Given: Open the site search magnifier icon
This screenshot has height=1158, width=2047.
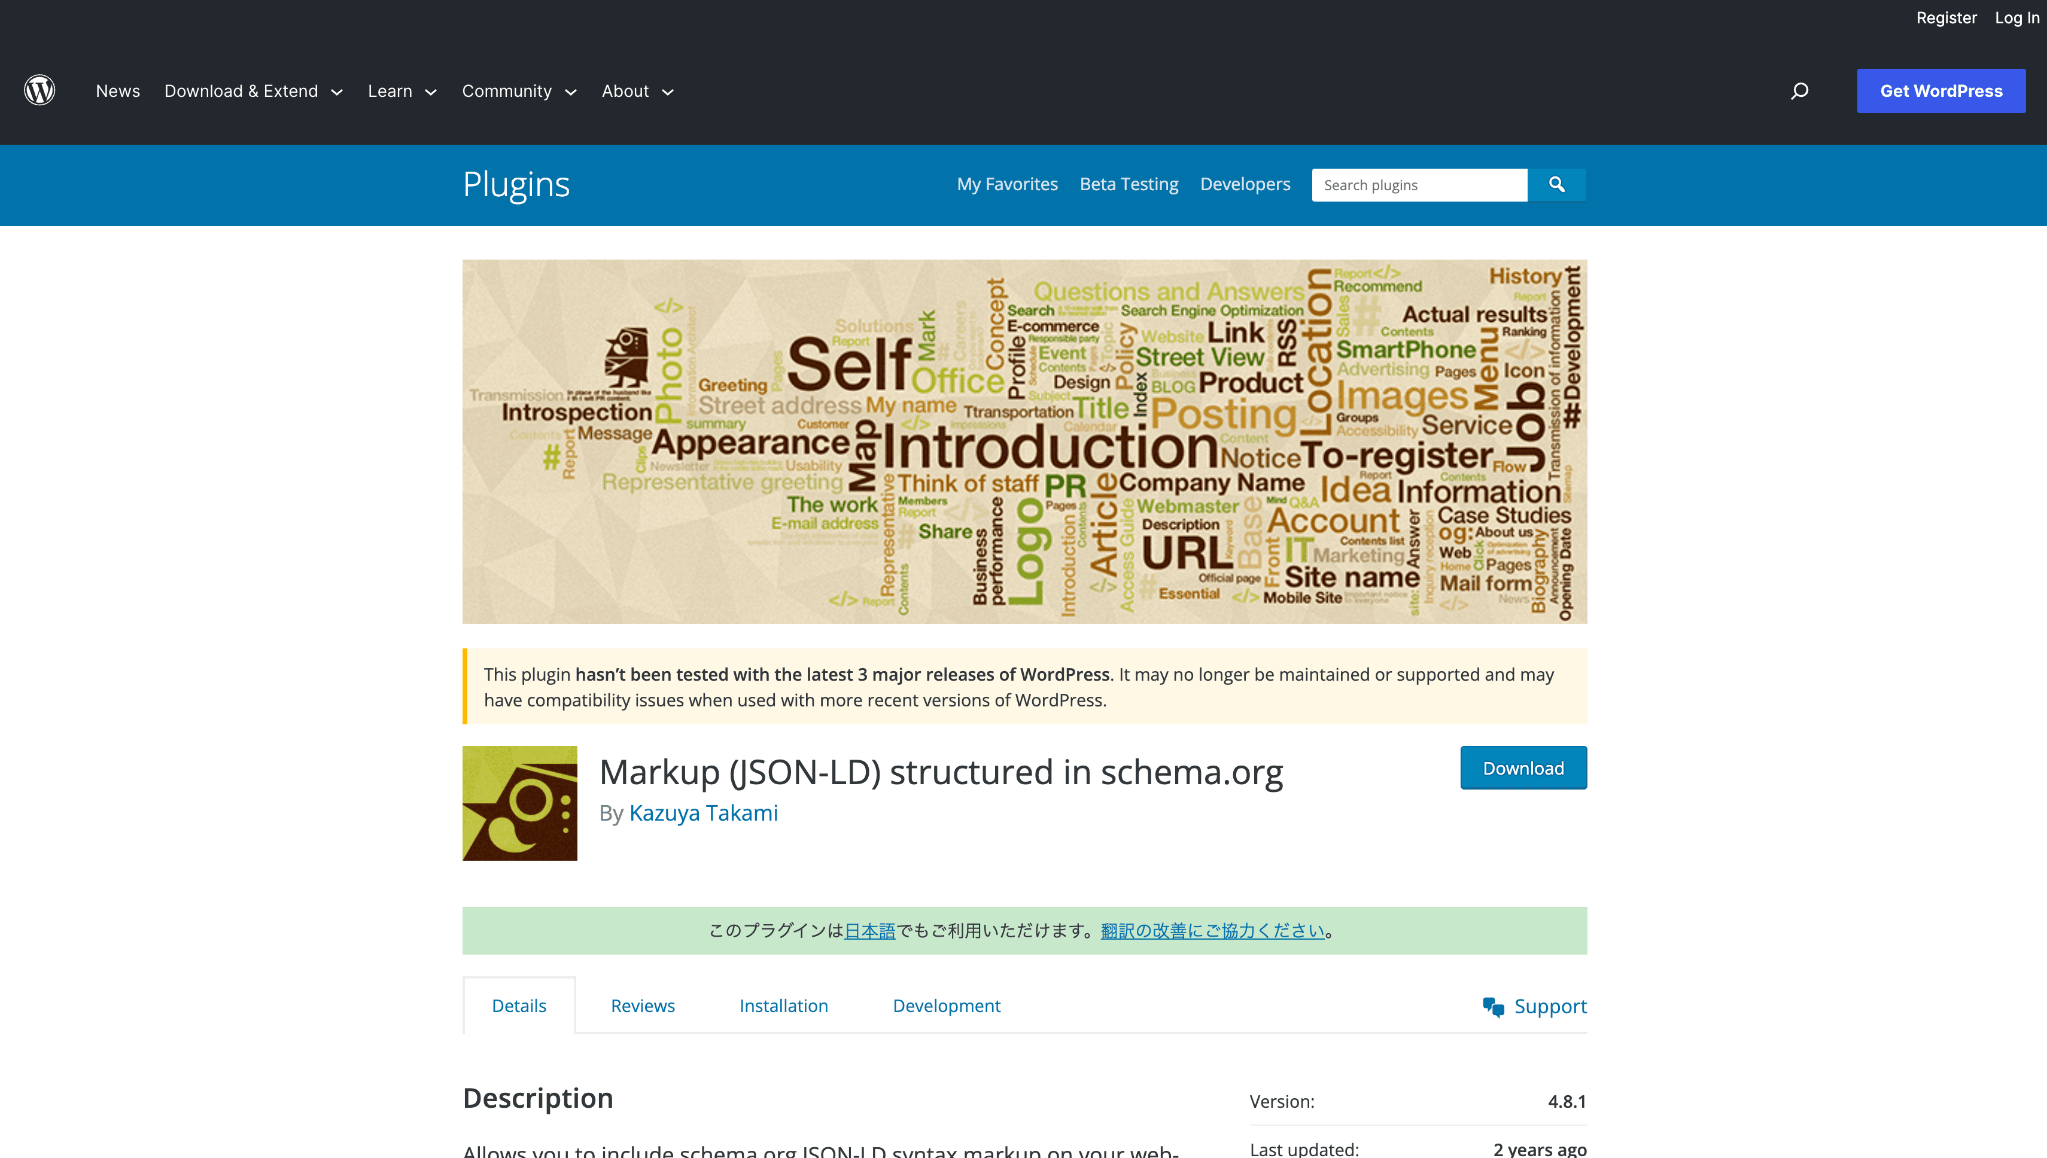Looking at the screenshot, I should pos(1800,91).
